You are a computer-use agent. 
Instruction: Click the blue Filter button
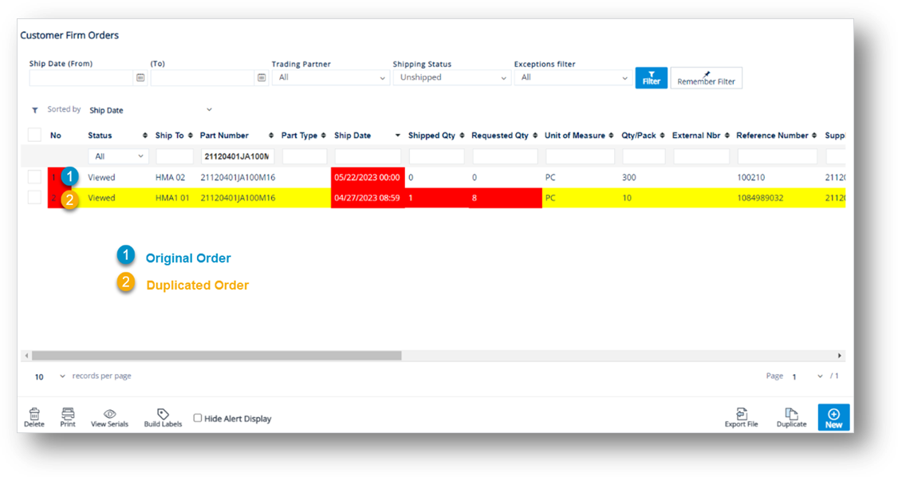[x=651, y=78]
